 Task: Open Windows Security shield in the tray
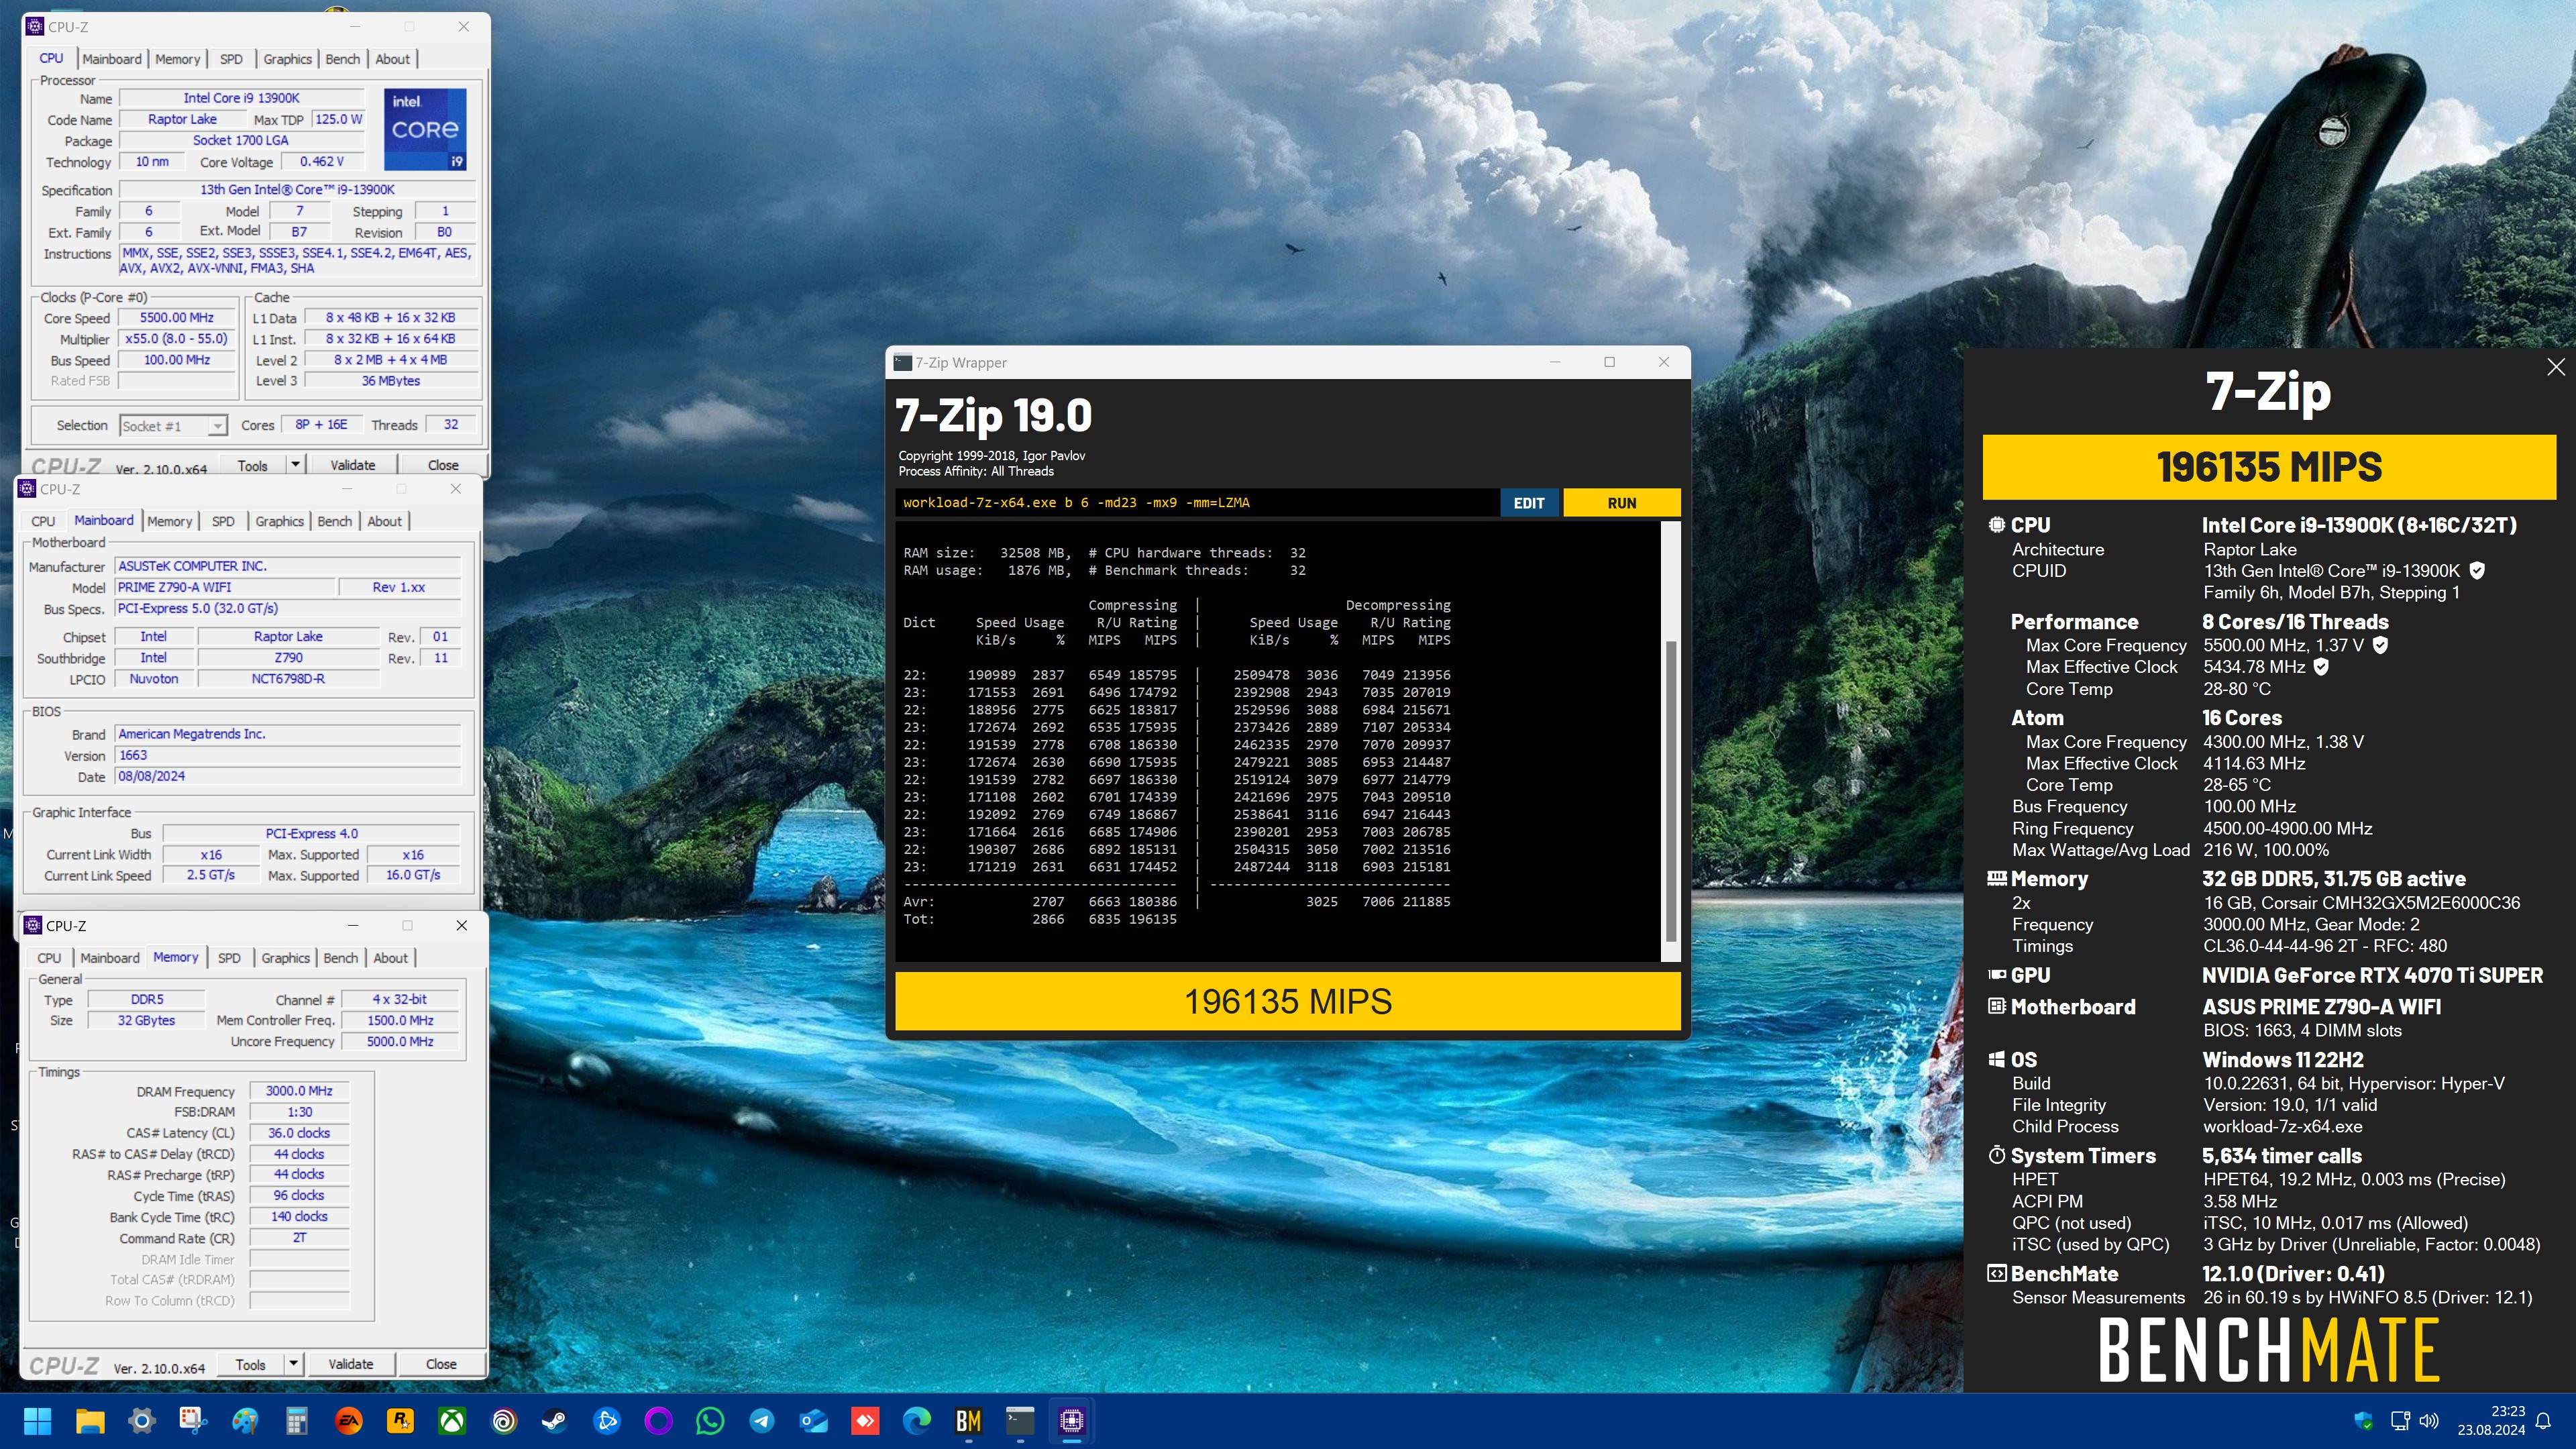point(2364,1420)
